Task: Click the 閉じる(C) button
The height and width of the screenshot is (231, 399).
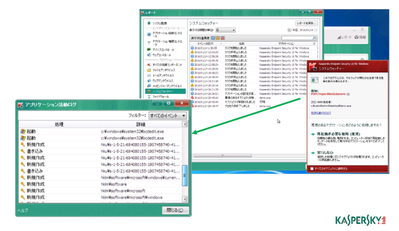Action: 175,210
